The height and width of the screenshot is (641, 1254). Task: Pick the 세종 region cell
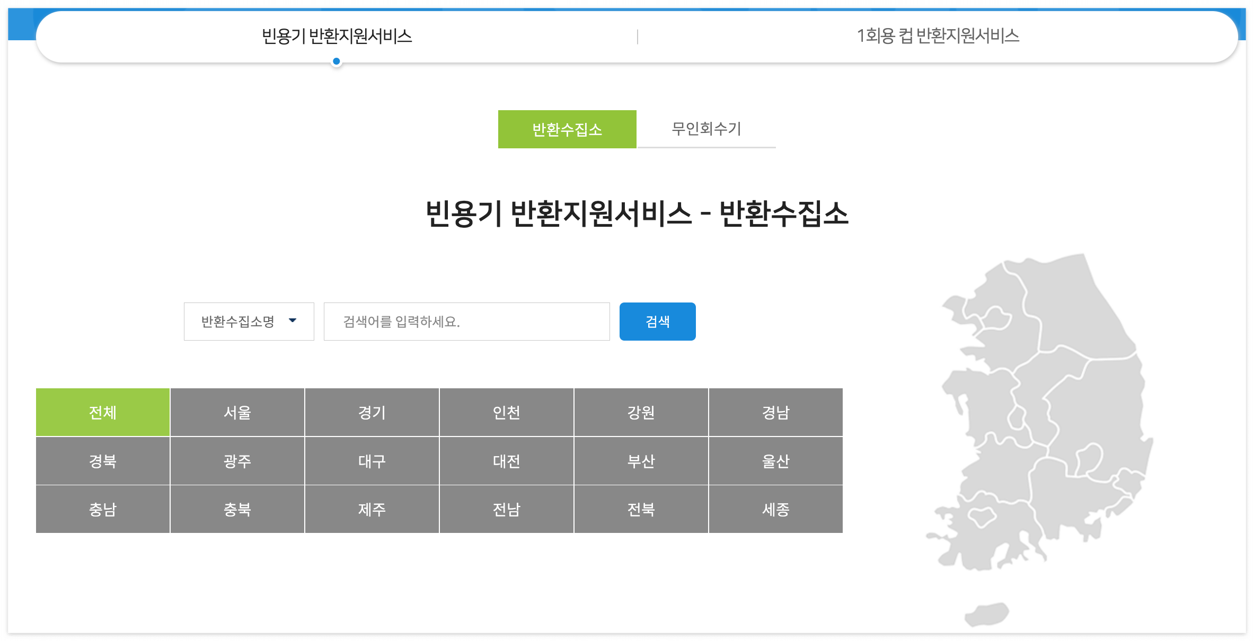[775, 509]
